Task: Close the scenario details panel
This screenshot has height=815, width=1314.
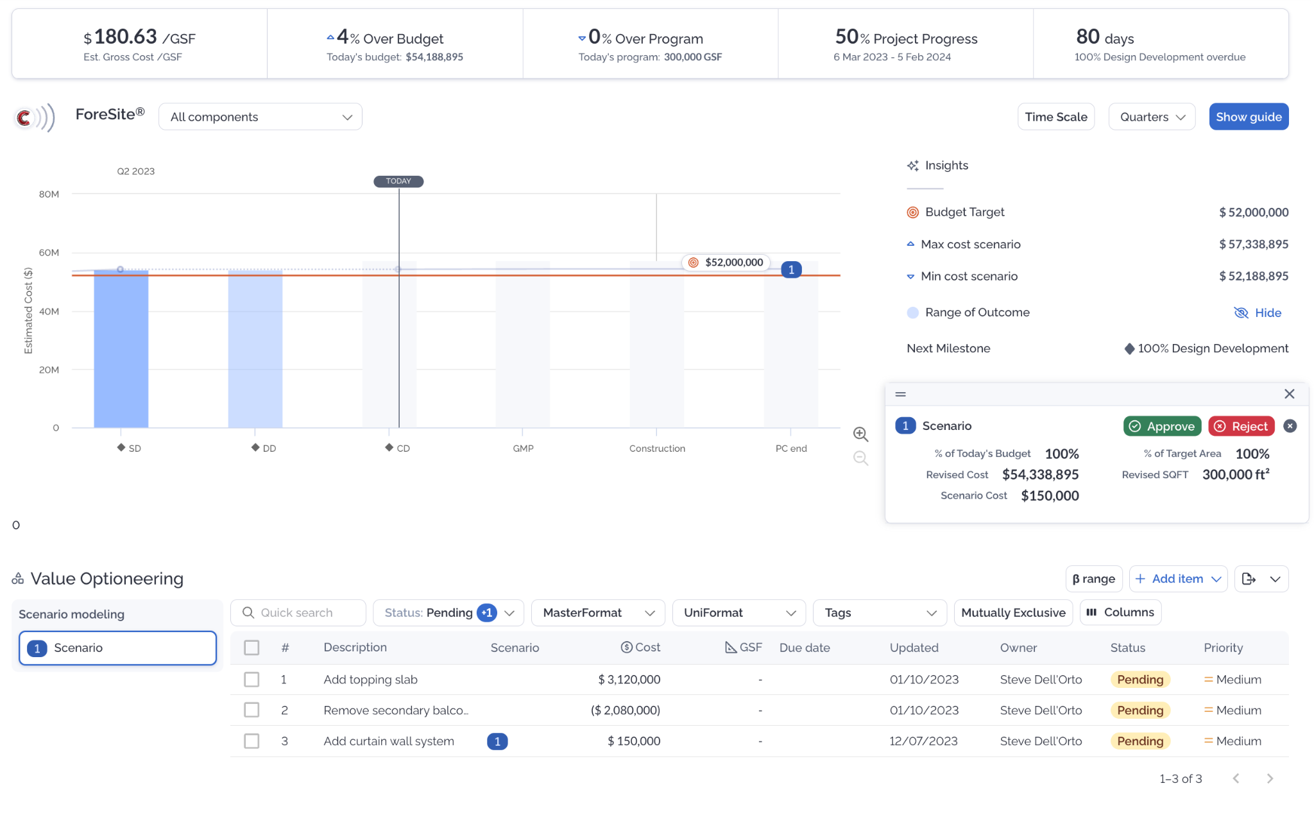Action: click(1289, 394)
